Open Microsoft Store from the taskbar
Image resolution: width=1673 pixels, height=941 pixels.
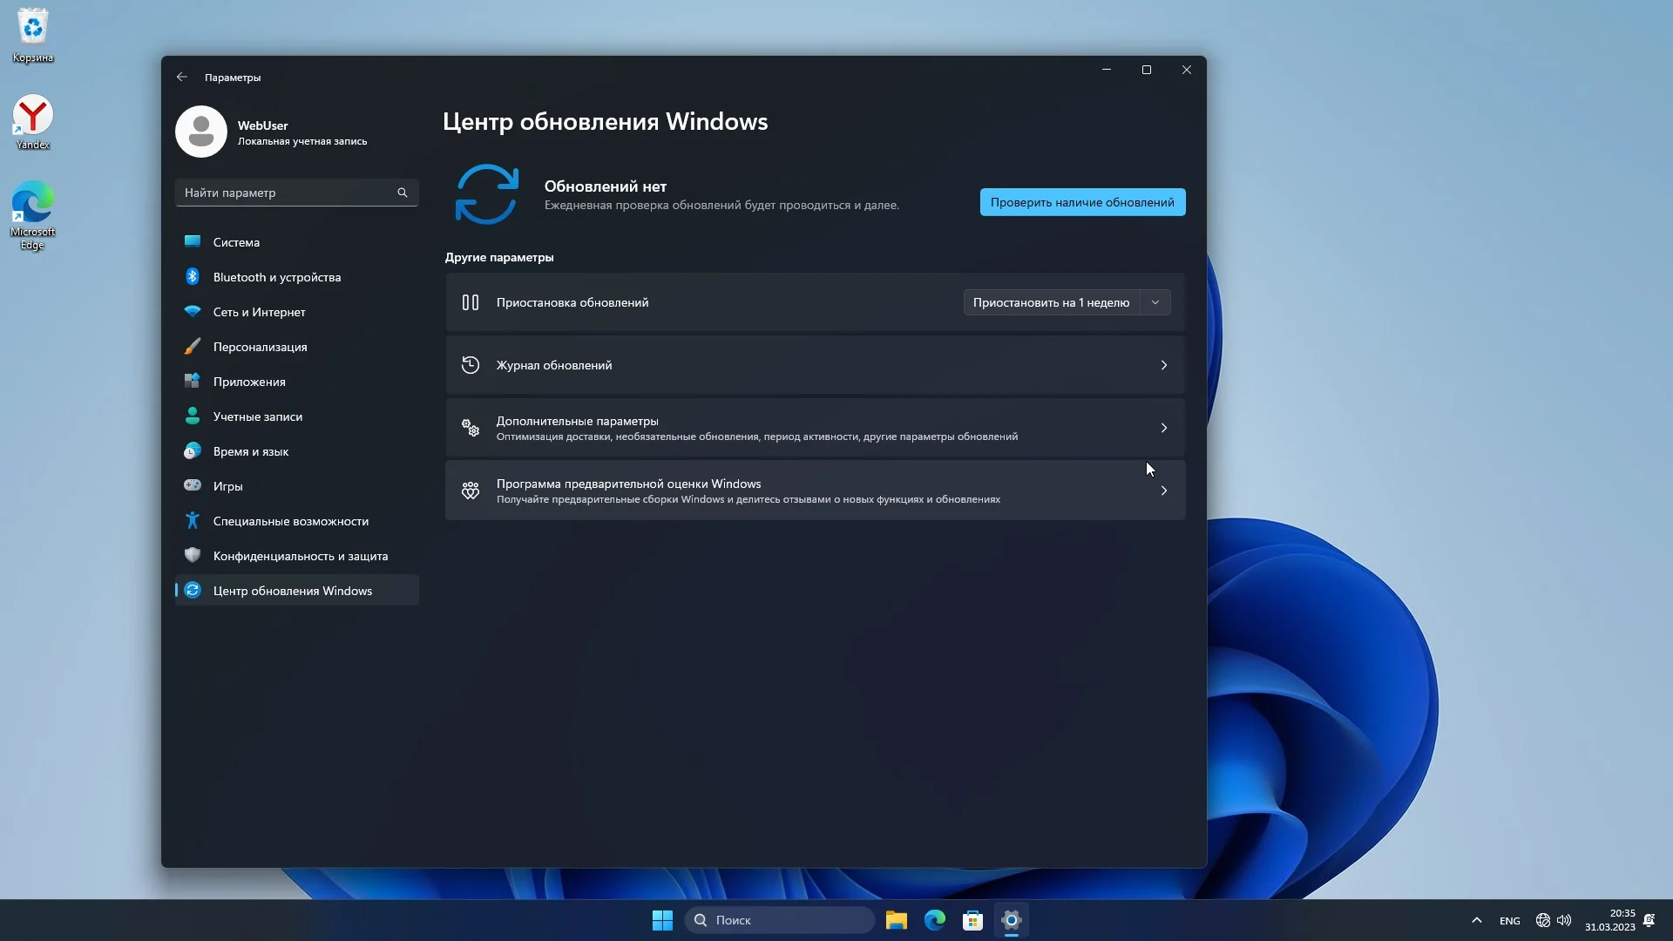[972, 920]
